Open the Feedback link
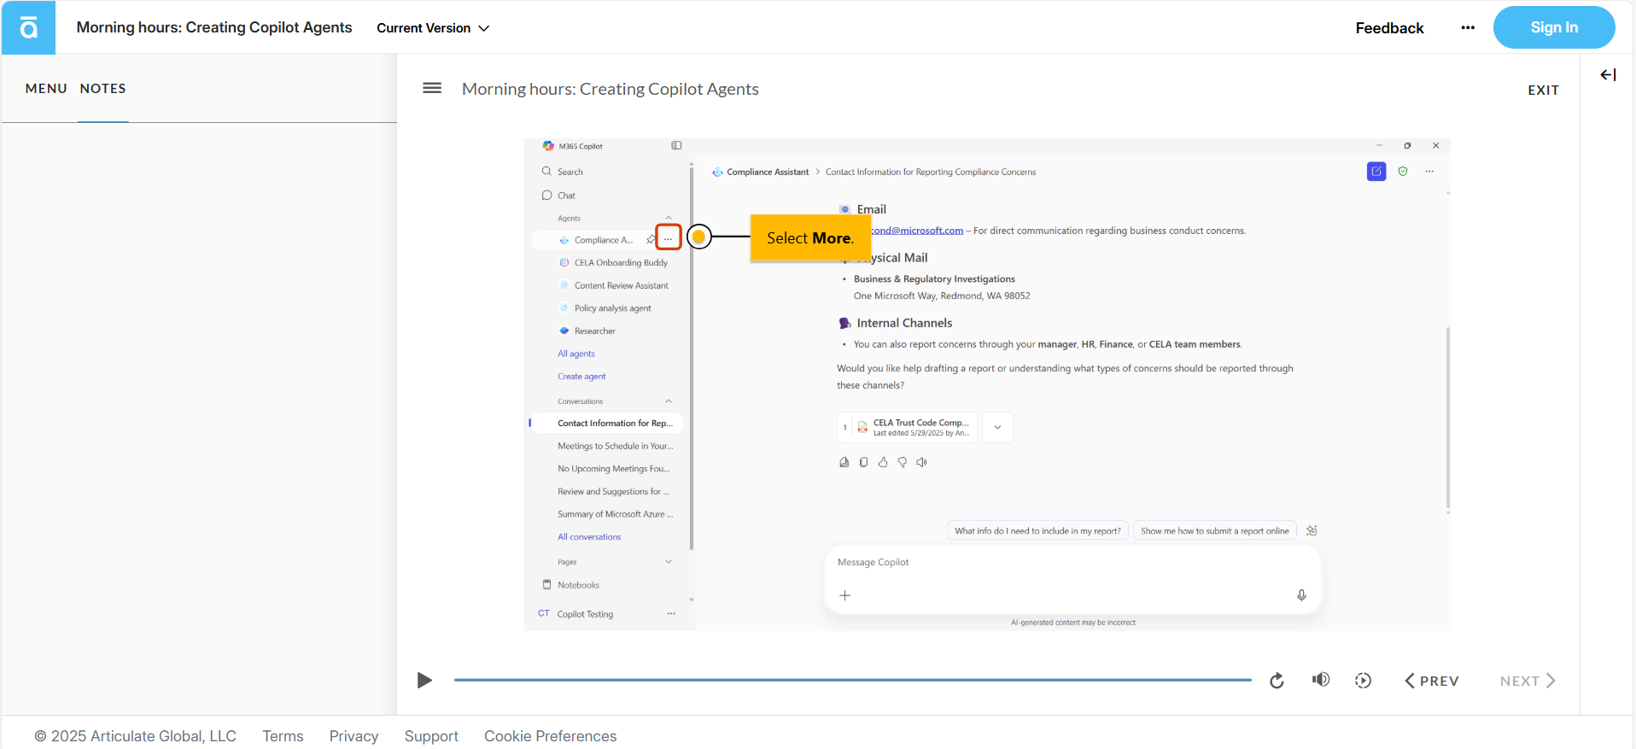The width and height of the screenshot is (1636, 749). (1389, 28)
